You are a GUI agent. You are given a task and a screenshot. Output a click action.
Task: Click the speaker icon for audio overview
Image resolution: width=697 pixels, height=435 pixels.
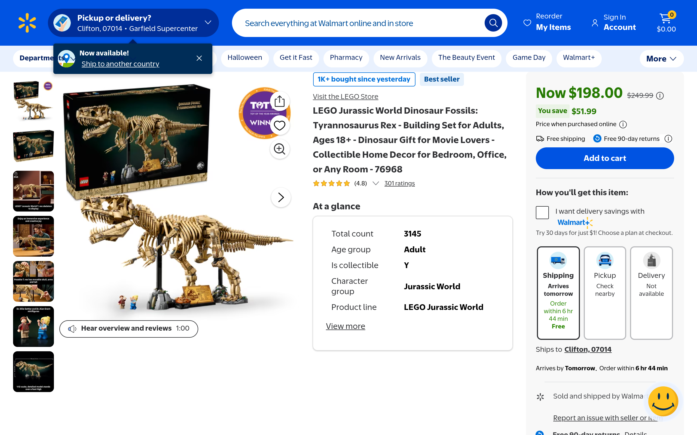point(72,328)
